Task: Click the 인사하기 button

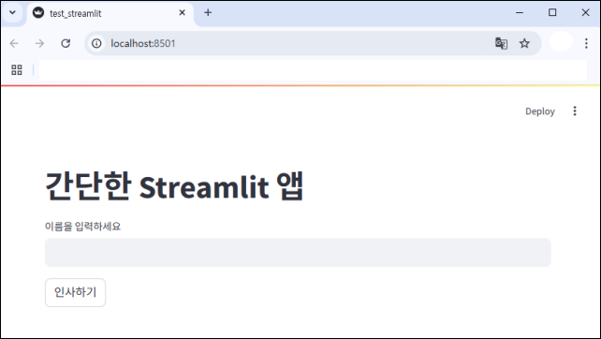Action: tap(75, 292)
